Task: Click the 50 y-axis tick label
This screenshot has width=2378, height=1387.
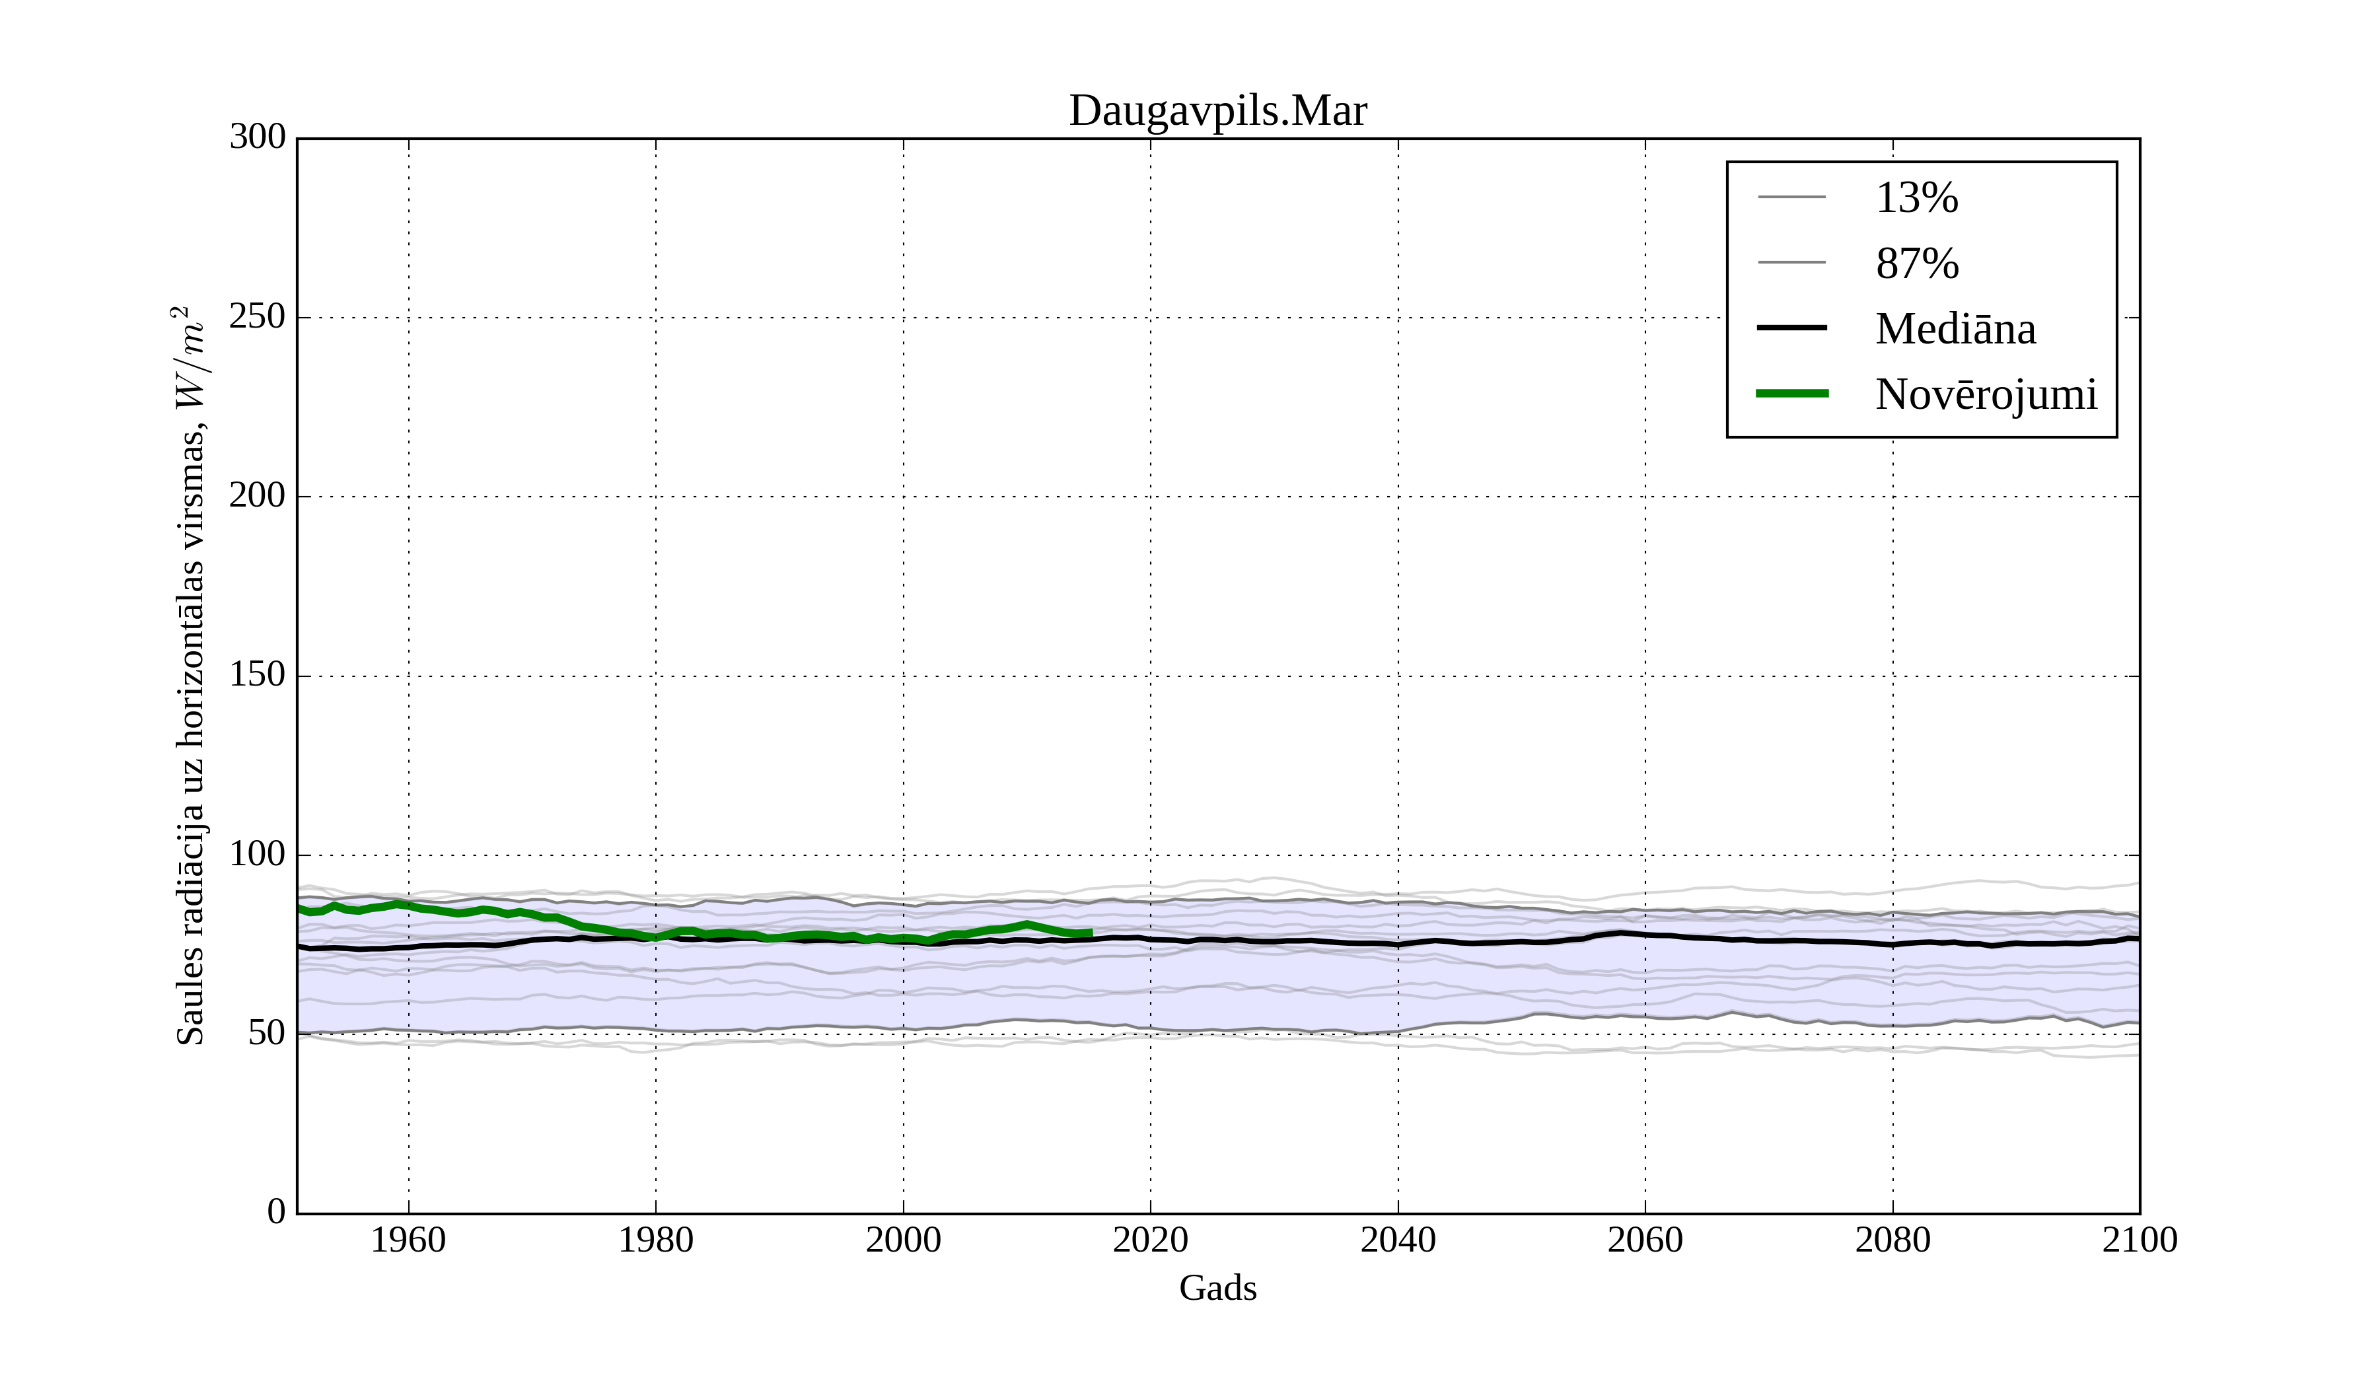Action: pos(266,1033)
